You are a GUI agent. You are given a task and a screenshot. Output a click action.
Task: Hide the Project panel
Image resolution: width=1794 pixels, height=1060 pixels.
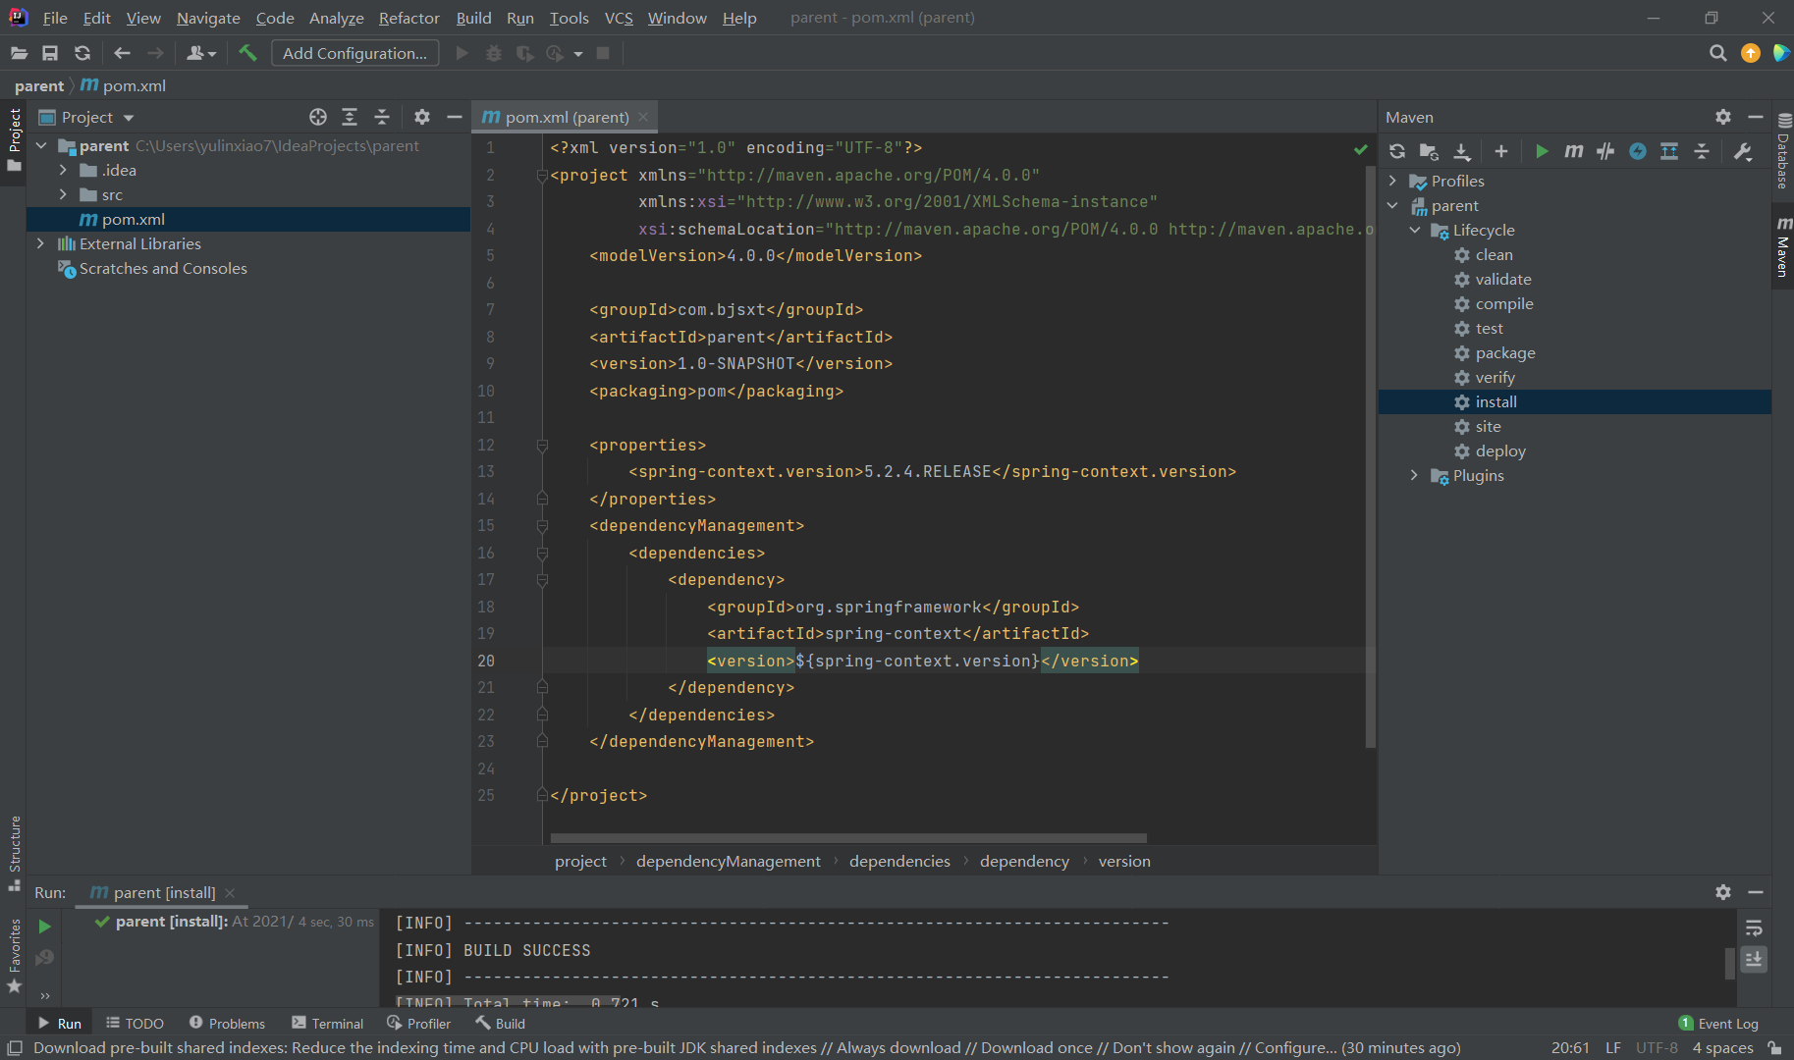(454, 117)
